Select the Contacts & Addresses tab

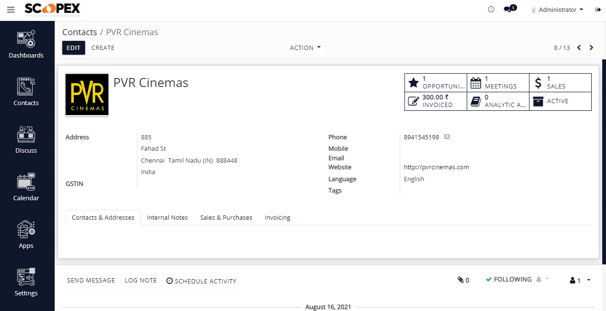tap(103, 217)
